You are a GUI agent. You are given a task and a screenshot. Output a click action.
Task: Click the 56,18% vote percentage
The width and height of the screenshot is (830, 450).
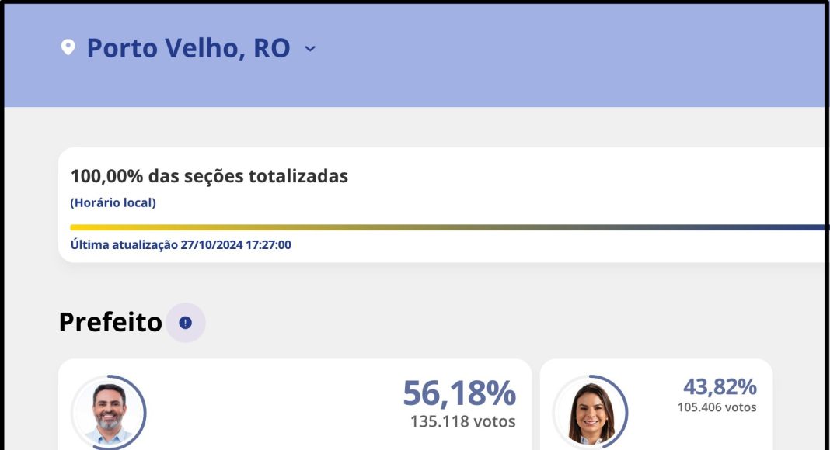(x=459, y=393)
